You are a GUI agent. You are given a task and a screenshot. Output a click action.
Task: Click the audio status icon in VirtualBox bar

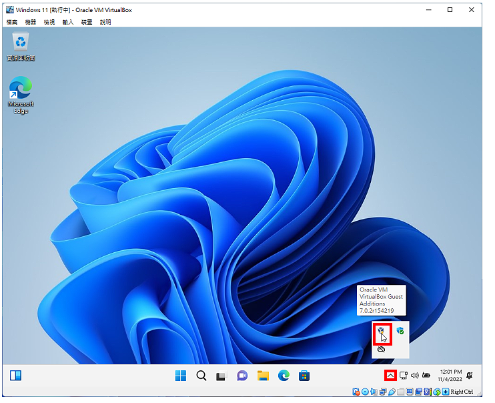point(374,392)
